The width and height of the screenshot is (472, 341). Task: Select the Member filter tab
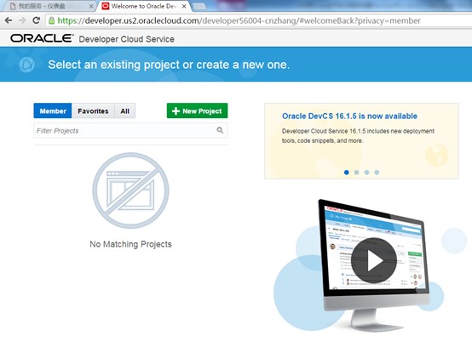point(53,111)
